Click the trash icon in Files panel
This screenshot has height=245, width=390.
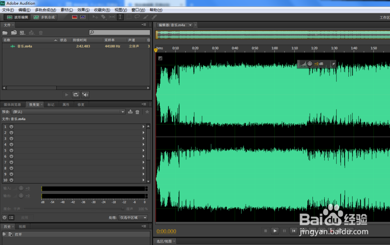click(41, 33)
